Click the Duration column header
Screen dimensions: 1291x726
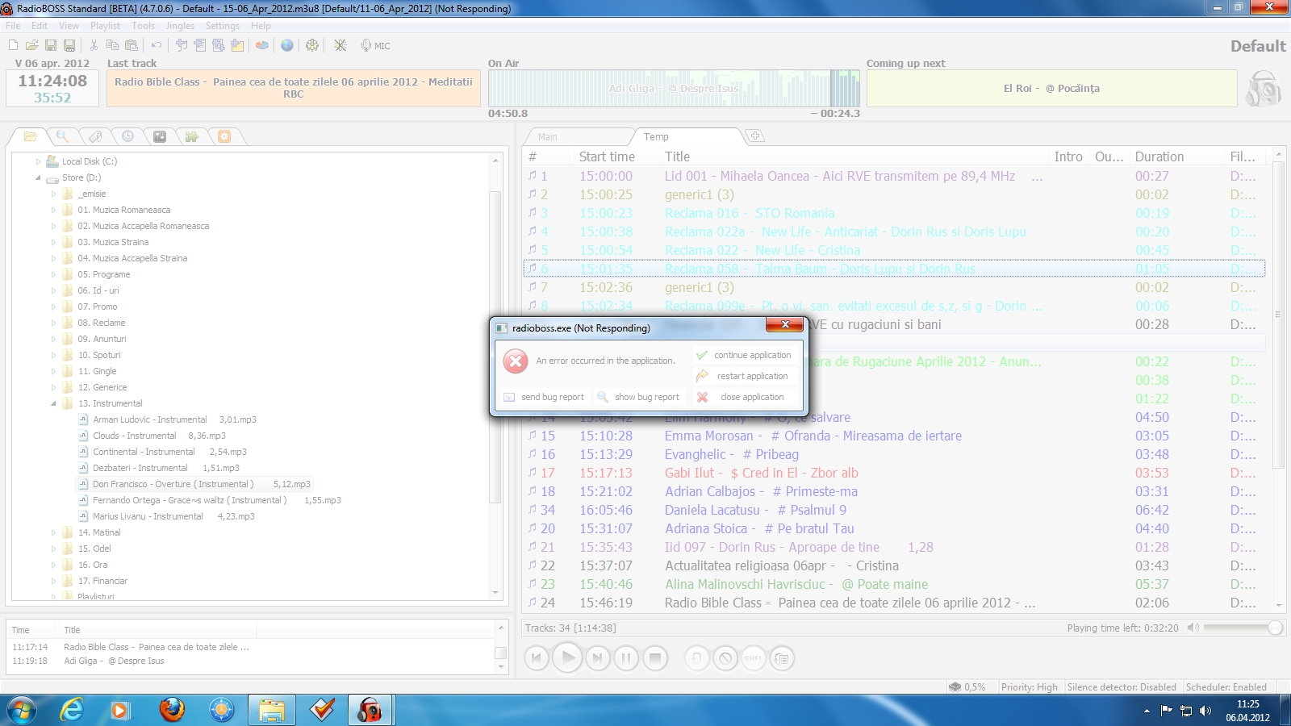coord(1159,156)
